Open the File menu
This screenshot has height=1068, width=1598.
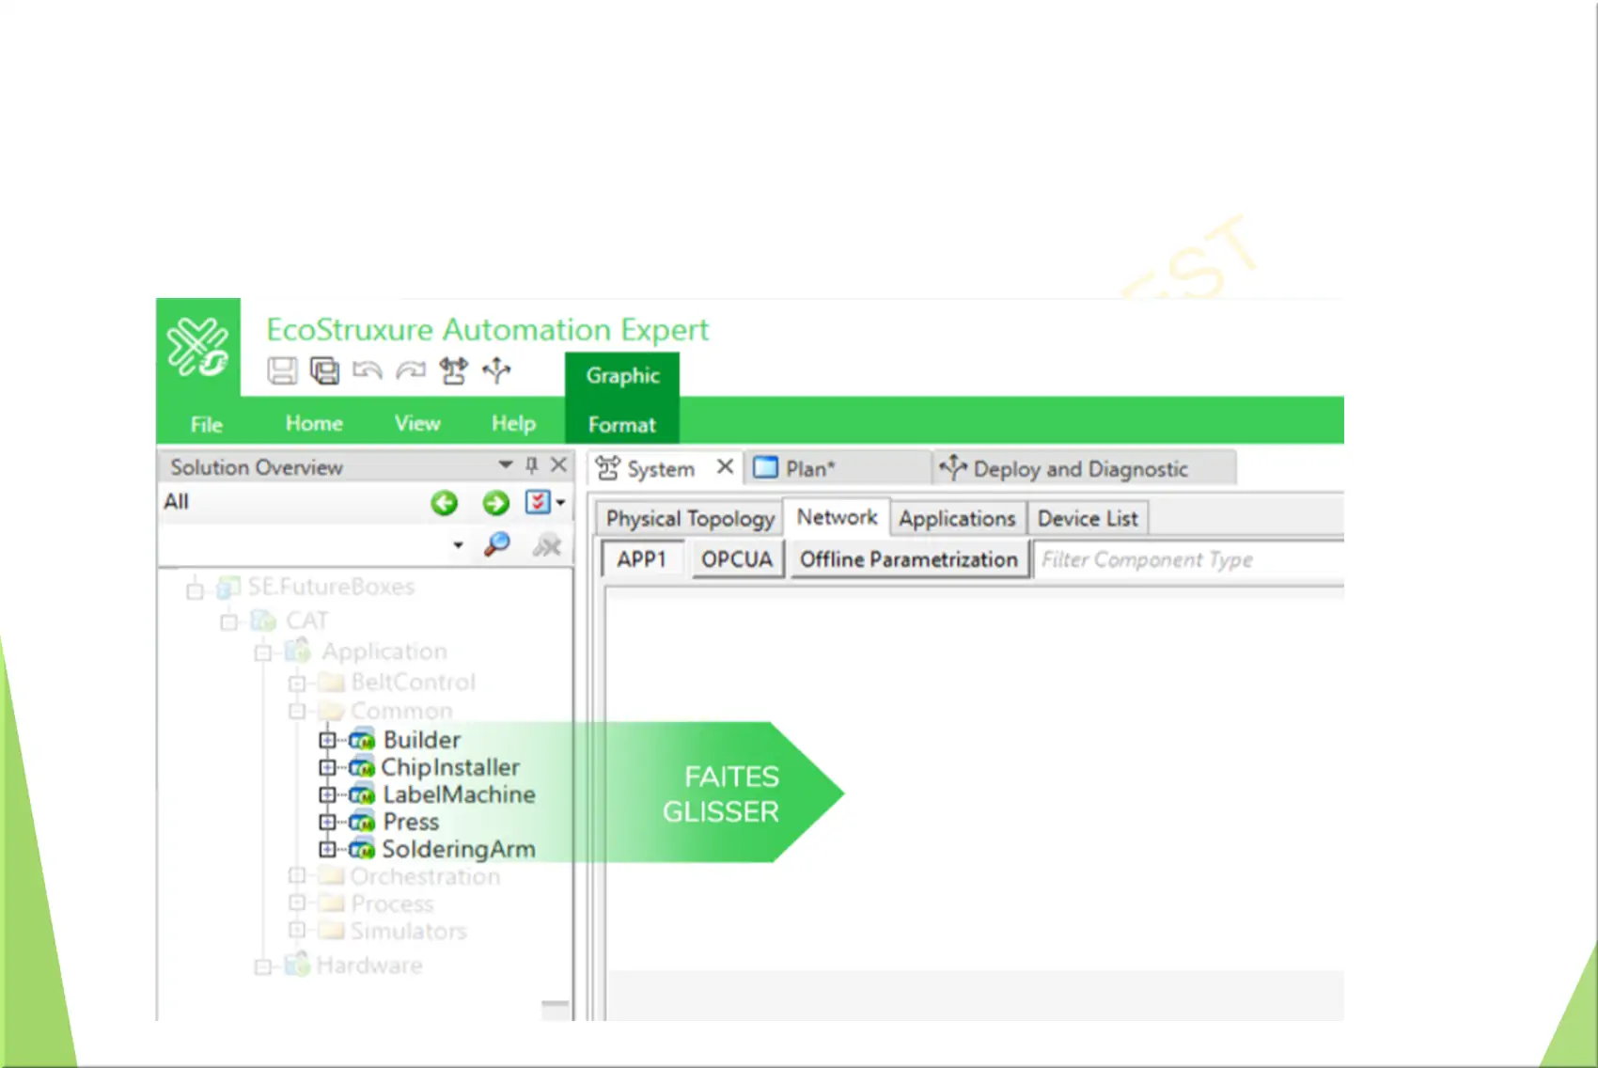click(x=207, y=424)
